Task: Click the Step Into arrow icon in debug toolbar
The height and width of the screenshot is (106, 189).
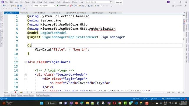Action: point(15,9)
